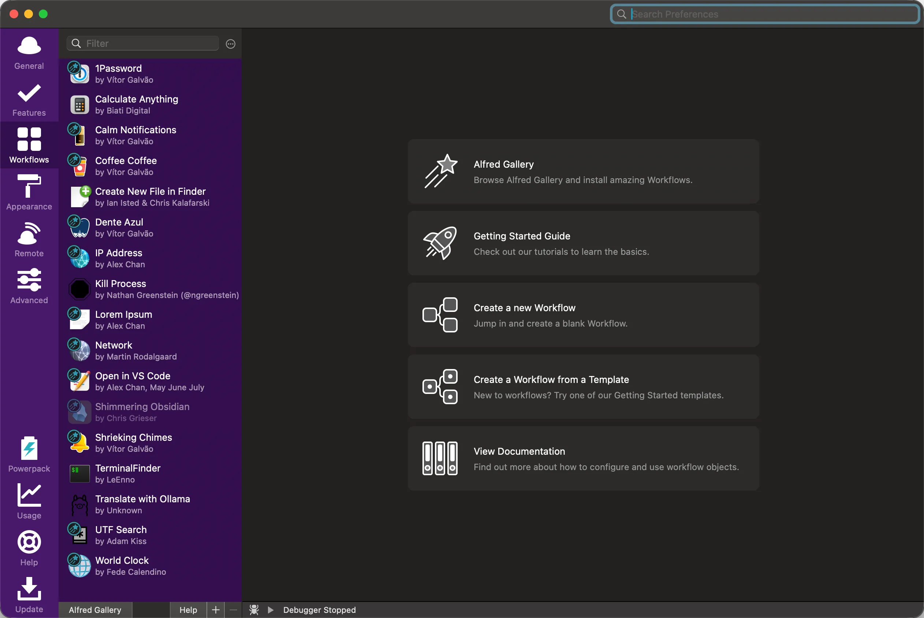The height and width of the screenshot is (618, 924).
Task: Open Getting Started Guide card
Action: [x=583, y=243]
